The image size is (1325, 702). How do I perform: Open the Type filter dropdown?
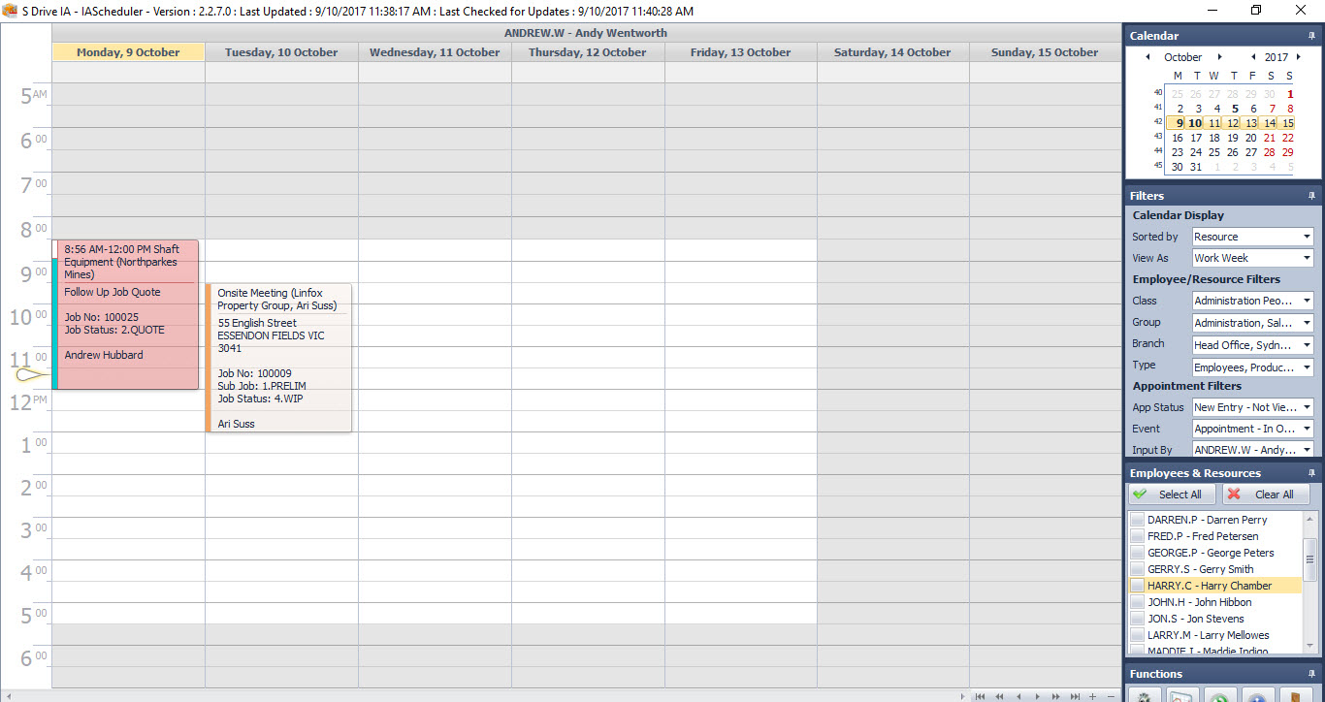(x=1307, y=367)
